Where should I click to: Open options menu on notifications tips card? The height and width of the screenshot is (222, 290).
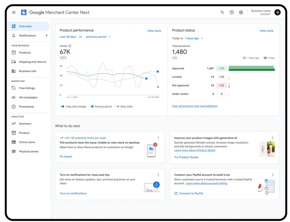[x=158, y=175]
